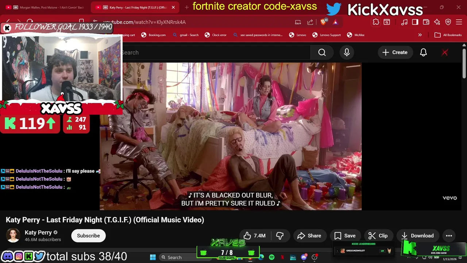467x263 pixels.
Task: Click the YouTube search magnifier button
Action: [322, 53]
